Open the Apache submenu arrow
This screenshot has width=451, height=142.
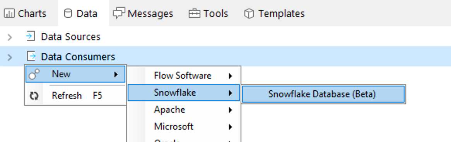[230, 110]
